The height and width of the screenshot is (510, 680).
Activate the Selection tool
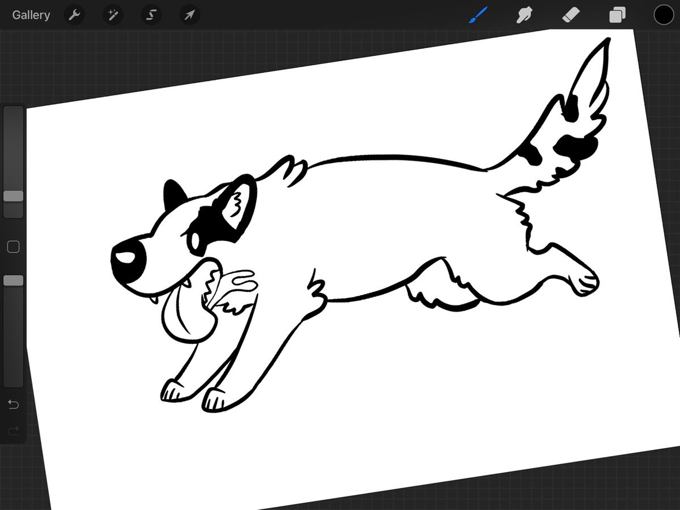click(x=151, y=15)
